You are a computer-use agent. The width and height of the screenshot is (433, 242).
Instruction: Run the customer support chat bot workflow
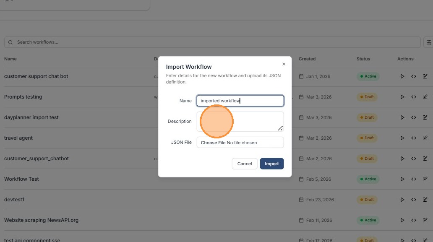(x=402, y=76)
